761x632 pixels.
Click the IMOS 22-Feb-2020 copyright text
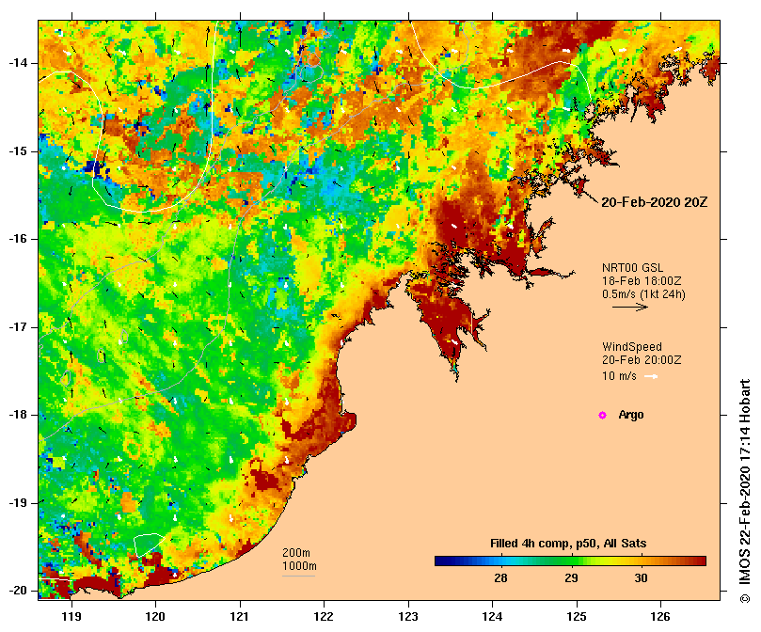[745, 491]
